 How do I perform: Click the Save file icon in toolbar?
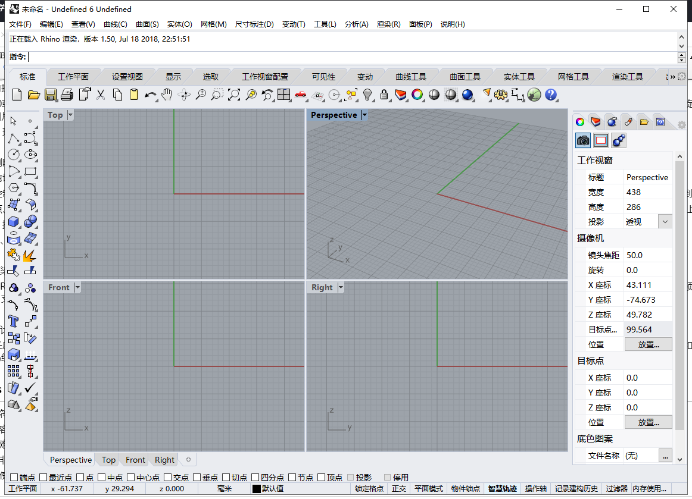(x=50, y=95)
